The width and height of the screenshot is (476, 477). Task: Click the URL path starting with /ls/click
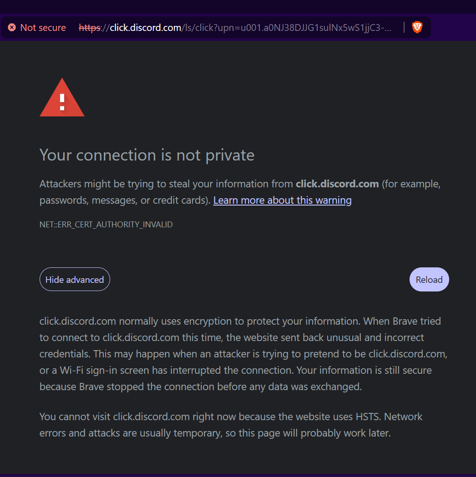287,28
